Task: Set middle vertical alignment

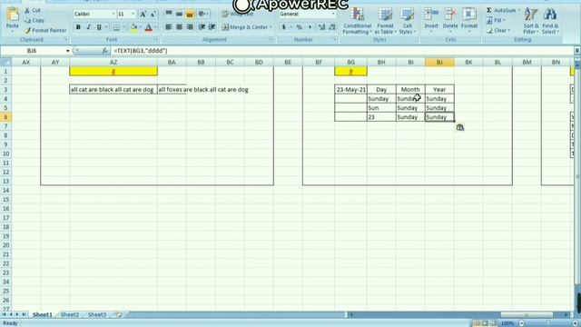Action: pyautogui.click(x=179, y=15)
